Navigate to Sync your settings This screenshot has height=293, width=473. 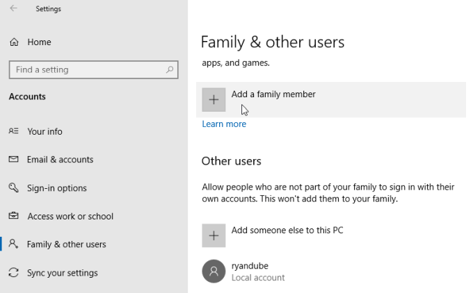pos(63,273)
